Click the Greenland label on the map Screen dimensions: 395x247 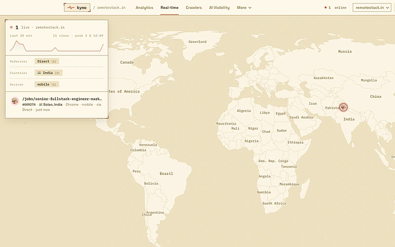pos(197,41)
